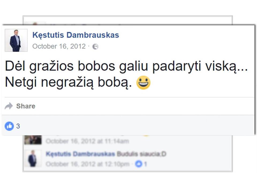The width and height of the screenshot is (257, 192).
Task: Click the globe public-privacy icon
Action: click(95, 46)
